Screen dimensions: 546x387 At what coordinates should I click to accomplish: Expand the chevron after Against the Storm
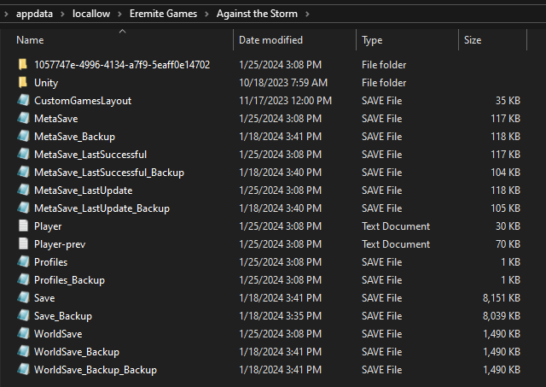(x=307, y=15)
